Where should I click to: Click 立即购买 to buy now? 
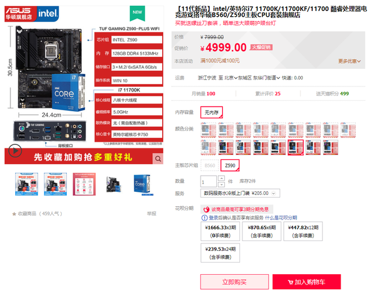pyautogui.click(x=234, y=282)
